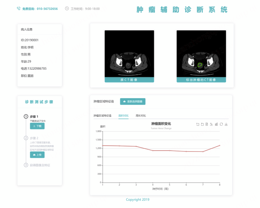Click the 步骤 2 label
The image size is (260, 208).
click(x=34, y=138)
